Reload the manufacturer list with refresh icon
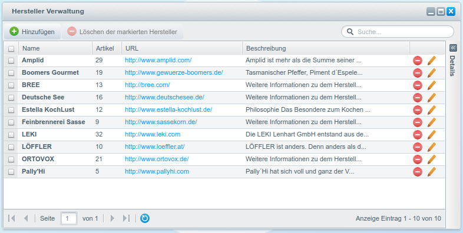The width and height of the screenshot is (463, 233). [x=145, y=218]
